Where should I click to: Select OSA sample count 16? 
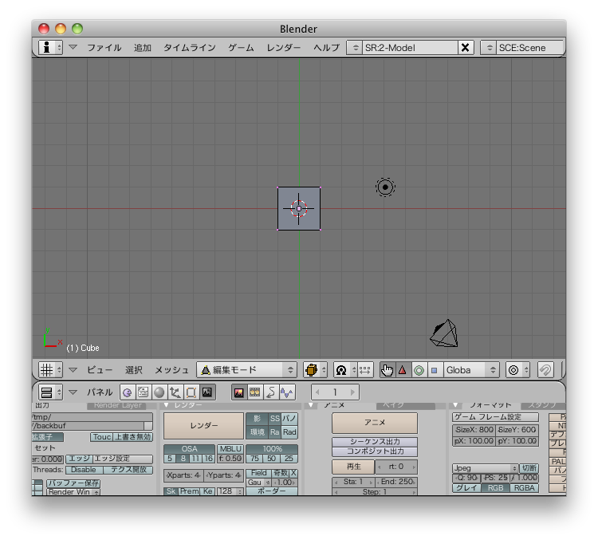point(208,458)
